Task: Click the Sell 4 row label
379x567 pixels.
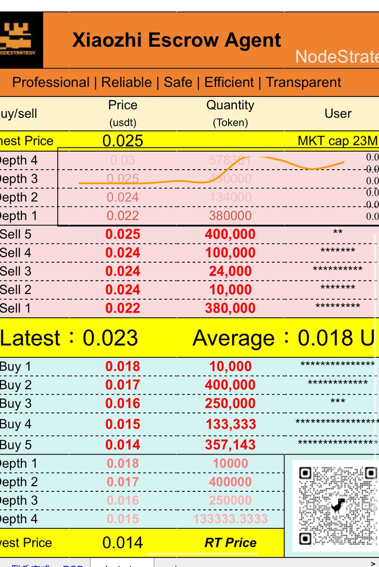Action: [16, 253]
